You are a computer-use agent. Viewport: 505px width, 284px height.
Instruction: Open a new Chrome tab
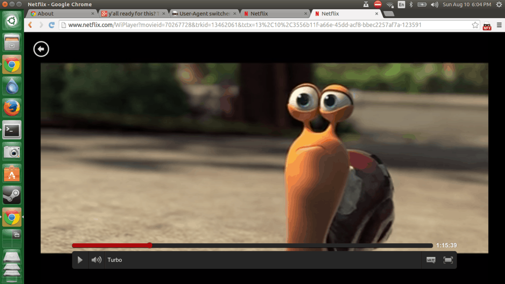(x=389, y=13)
